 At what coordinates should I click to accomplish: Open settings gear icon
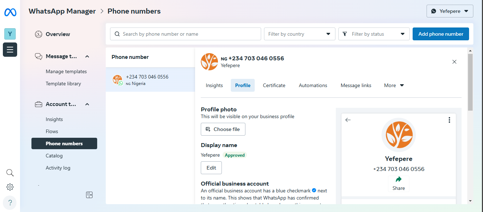tap(10, 187)
